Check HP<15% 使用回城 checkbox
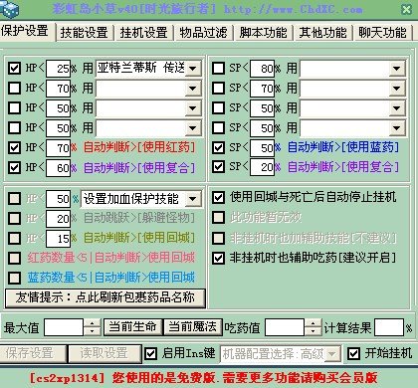This screenshot has height=388, width=418. click(14, 238)
